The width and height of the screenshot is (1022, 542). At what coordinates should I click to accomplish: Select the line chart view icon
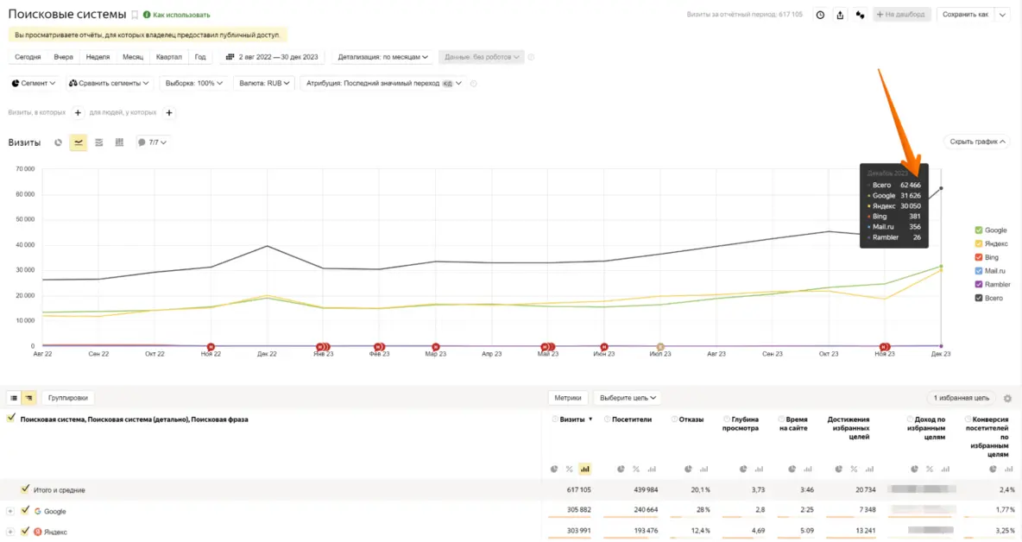point(79,142)
